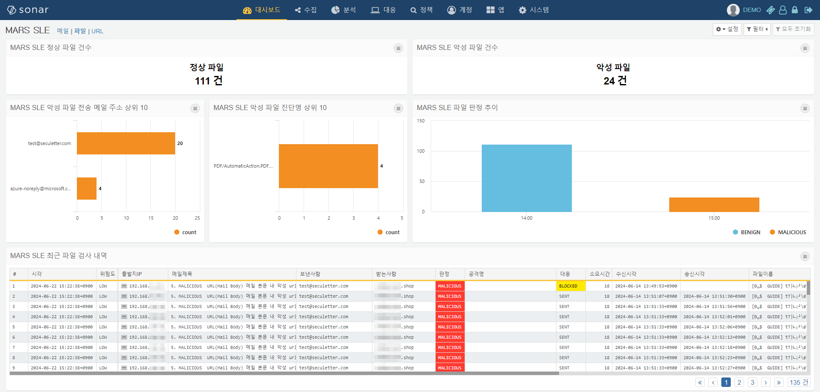Click the orange MALICIOUS bar at 15:00
This screenshot has width=820, height=392.
(714, 205)
